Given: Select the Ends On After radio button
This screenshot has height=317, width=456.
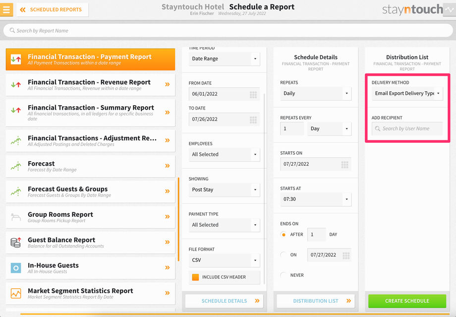Looking at the screenshot, I should pyautogui.click(x=283, y=235).
